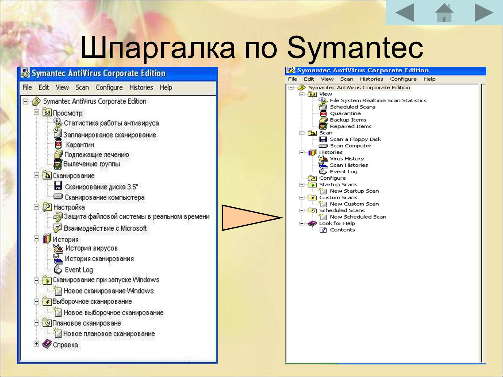Select New Scheduled Scan item
This screenshot has width=503, height=377.
tap(358, 217)
